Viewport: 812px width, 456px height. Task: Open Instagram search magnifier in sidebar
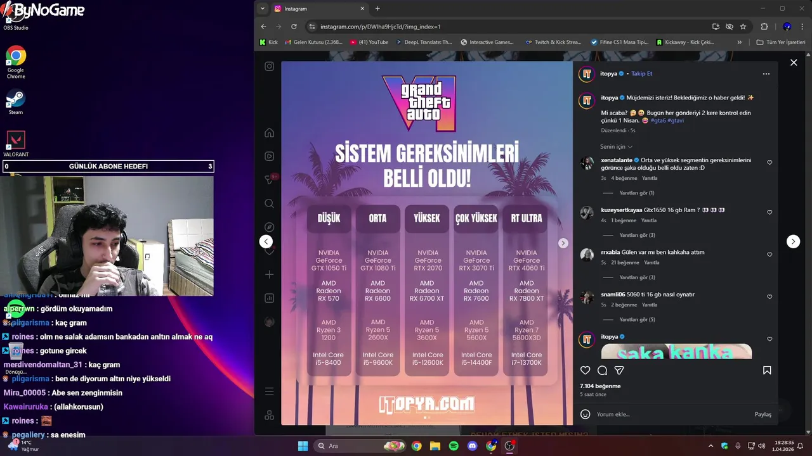pyautogui.click(x=270, y=203)
